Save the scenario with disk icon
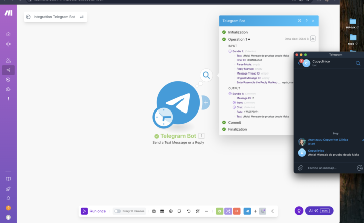 (x=154, y=211)
